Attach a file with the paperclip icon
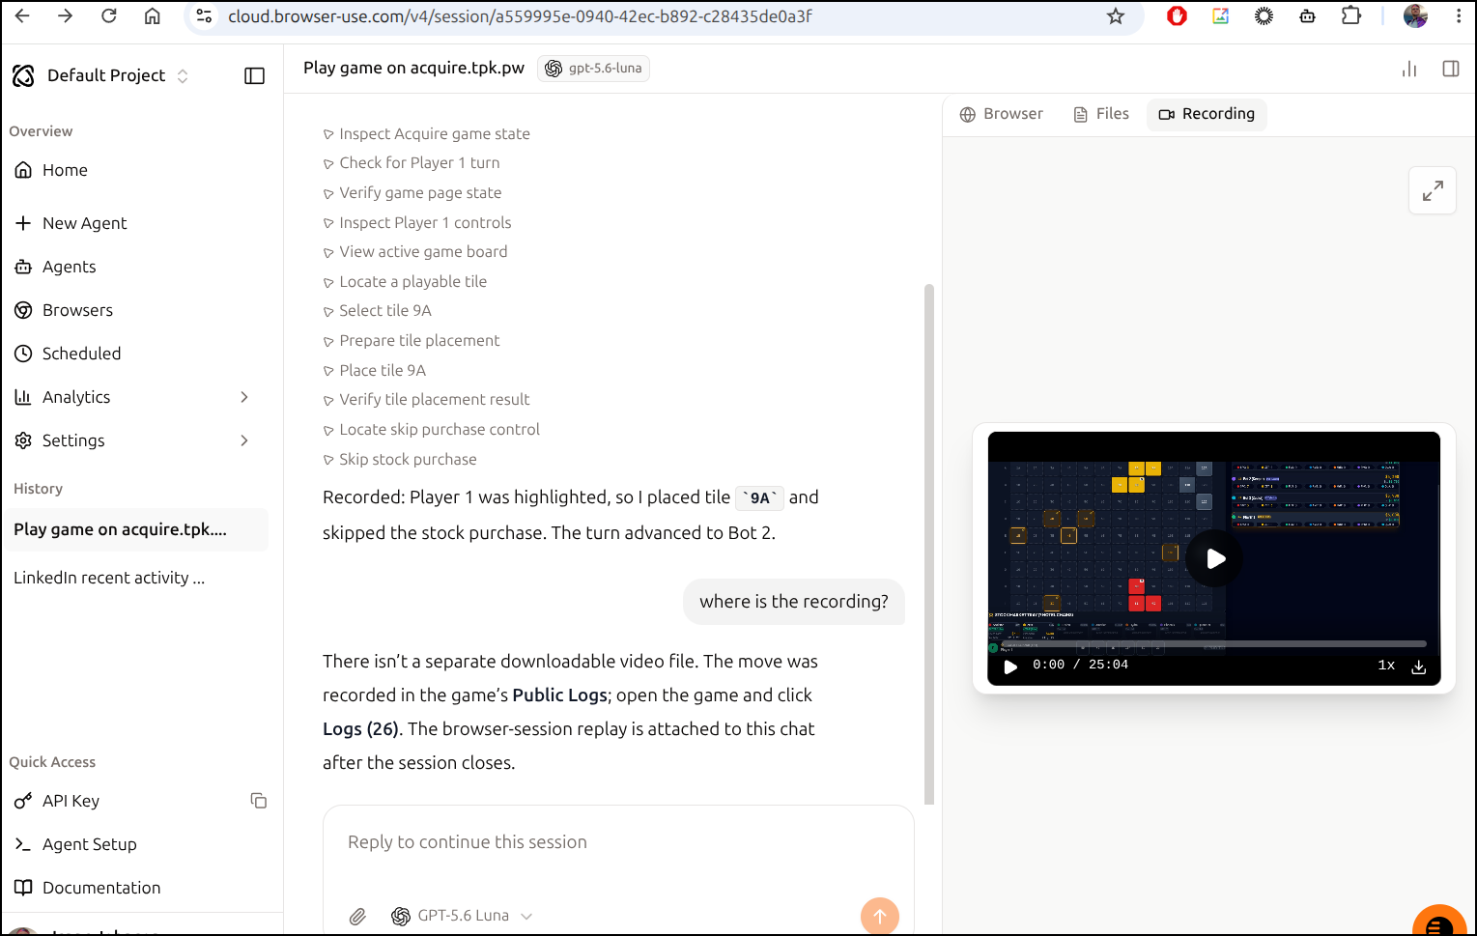This screenshot has width=1477, height=936. [x=357, y=916]
